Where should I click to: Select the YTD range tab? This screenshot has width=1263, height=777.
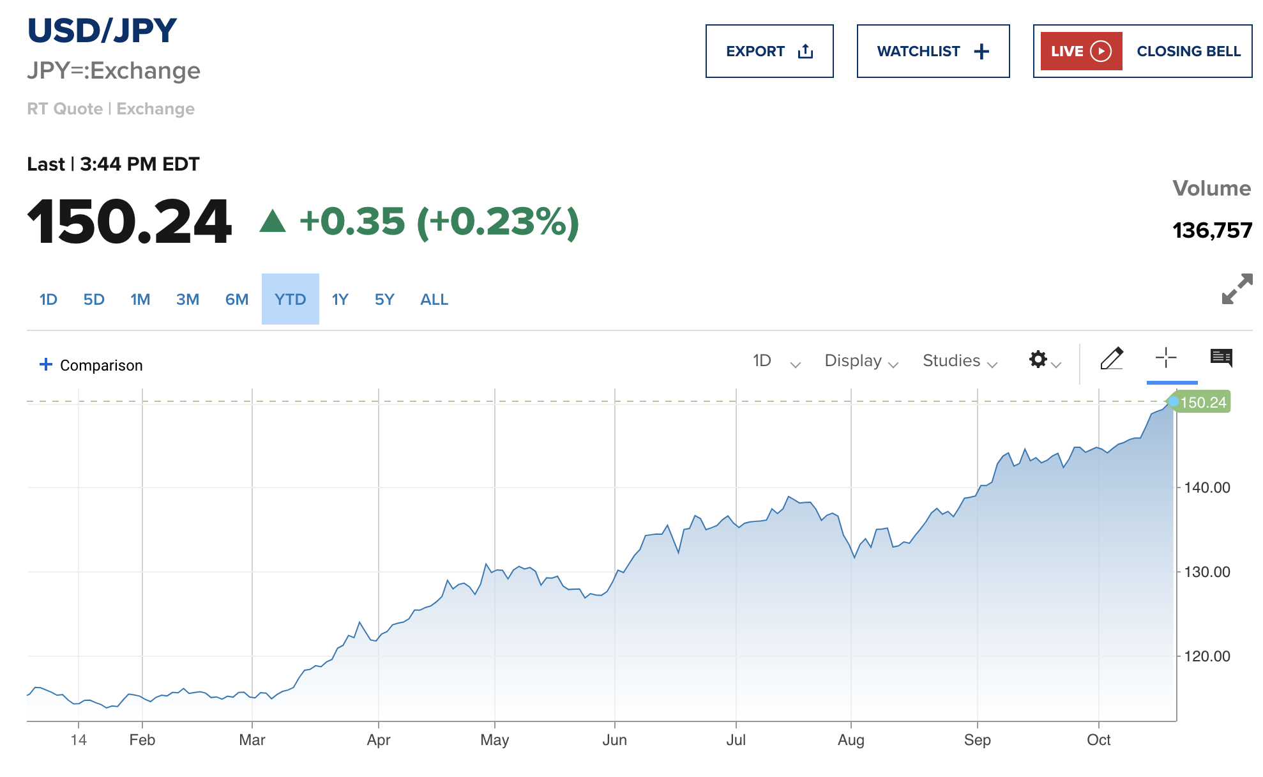pyautogui.click(x=291, y=300)
